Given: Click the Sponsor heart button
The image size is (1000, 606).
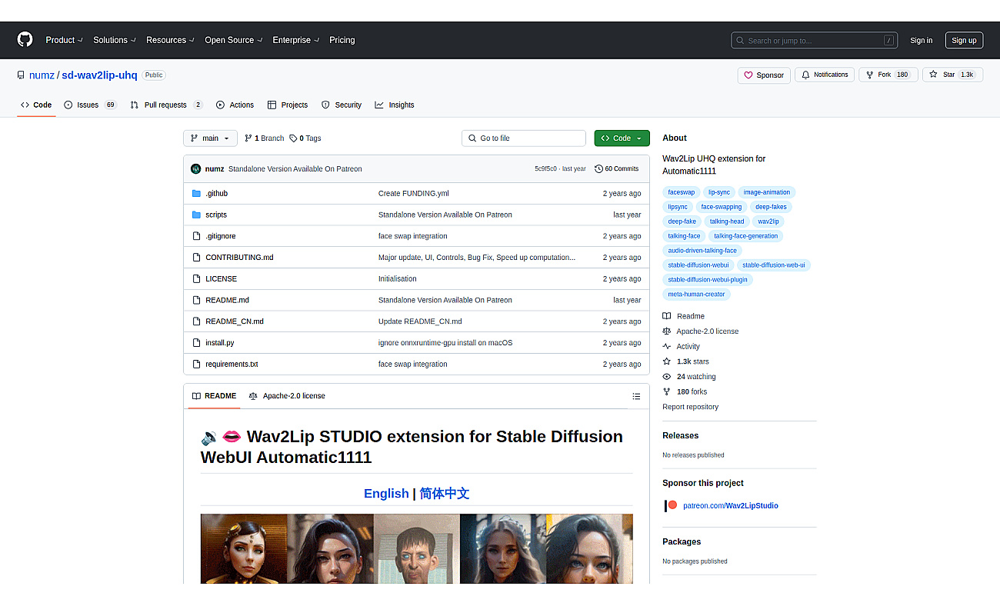Looking at the screenshot, I should click(x=764, y=75).
